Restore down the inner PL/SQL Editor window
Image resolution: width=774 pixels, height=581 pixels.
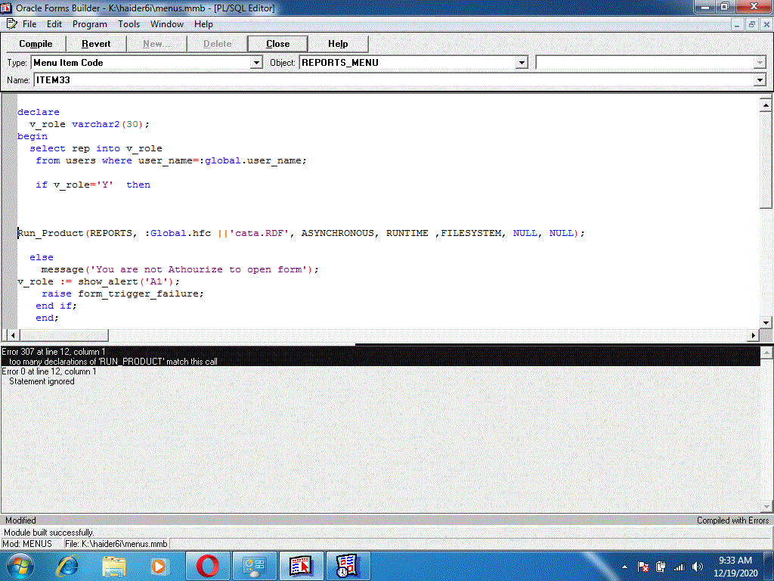(x=752, y=24)
